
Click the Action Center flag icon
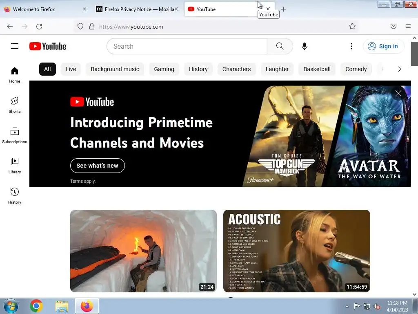click(357, 306)
